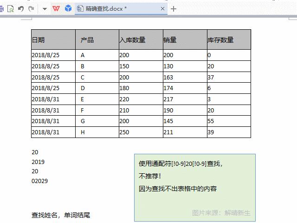Click the 不推荐！ line in green box
297x223 pixels.
[x=150, y=176]
